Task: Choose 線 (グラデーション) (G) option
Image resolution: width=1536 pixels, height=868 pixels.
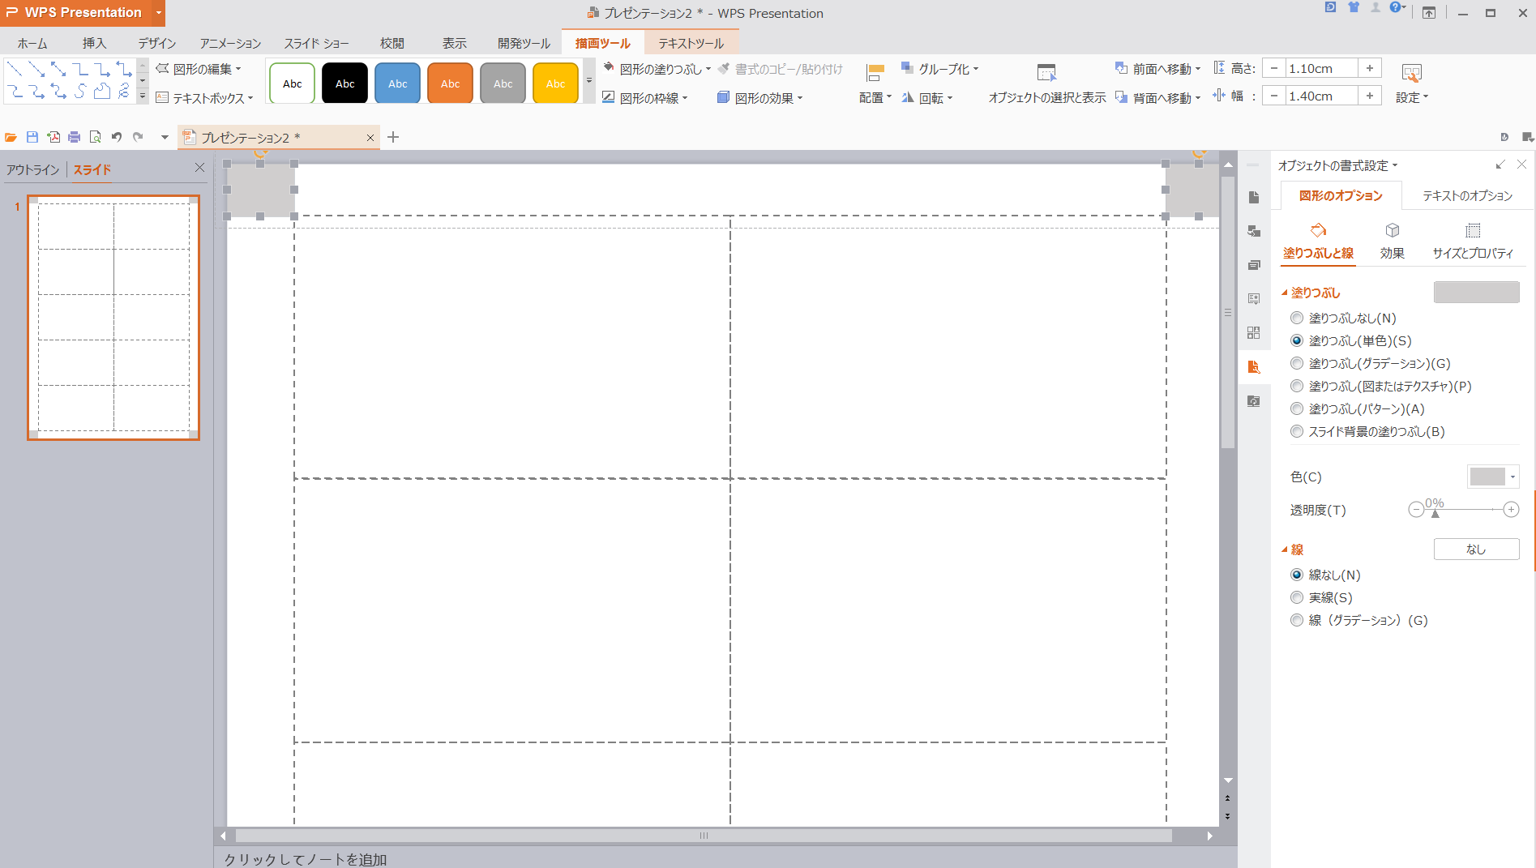Action: click(x=1297, y=620)
